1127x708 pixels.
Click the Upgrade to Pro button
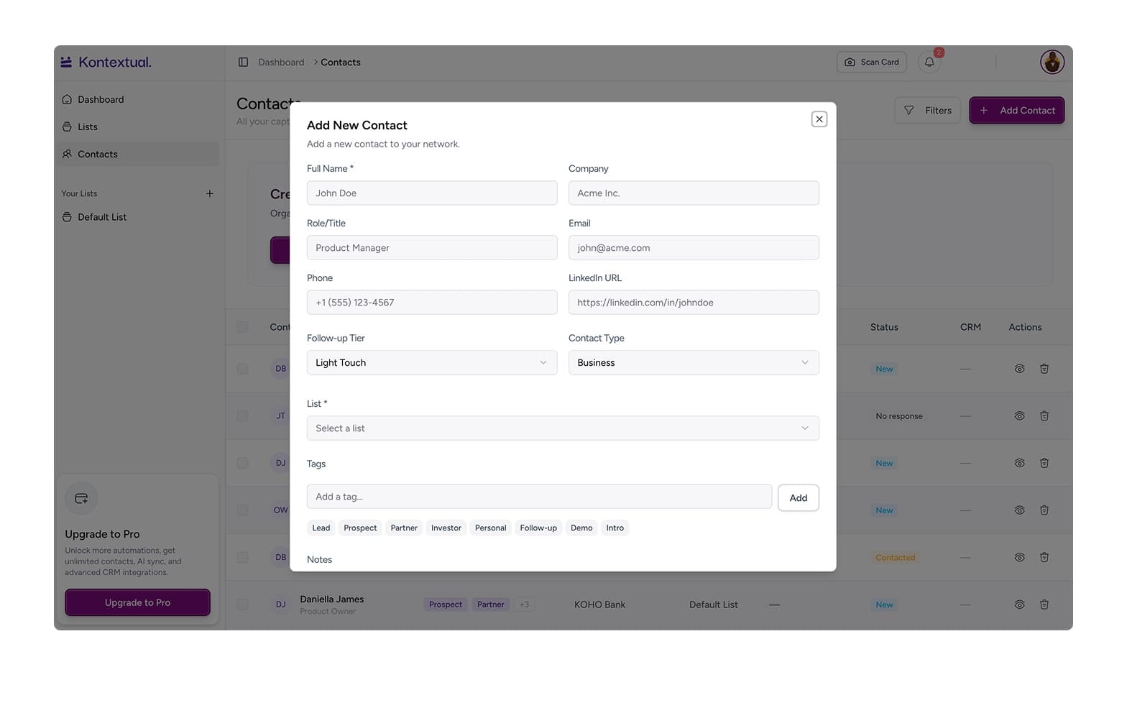click(137, 602)
